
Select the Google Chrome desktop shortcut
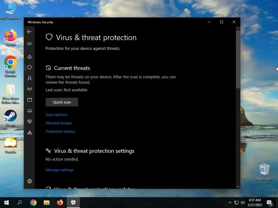coord(11,67)
